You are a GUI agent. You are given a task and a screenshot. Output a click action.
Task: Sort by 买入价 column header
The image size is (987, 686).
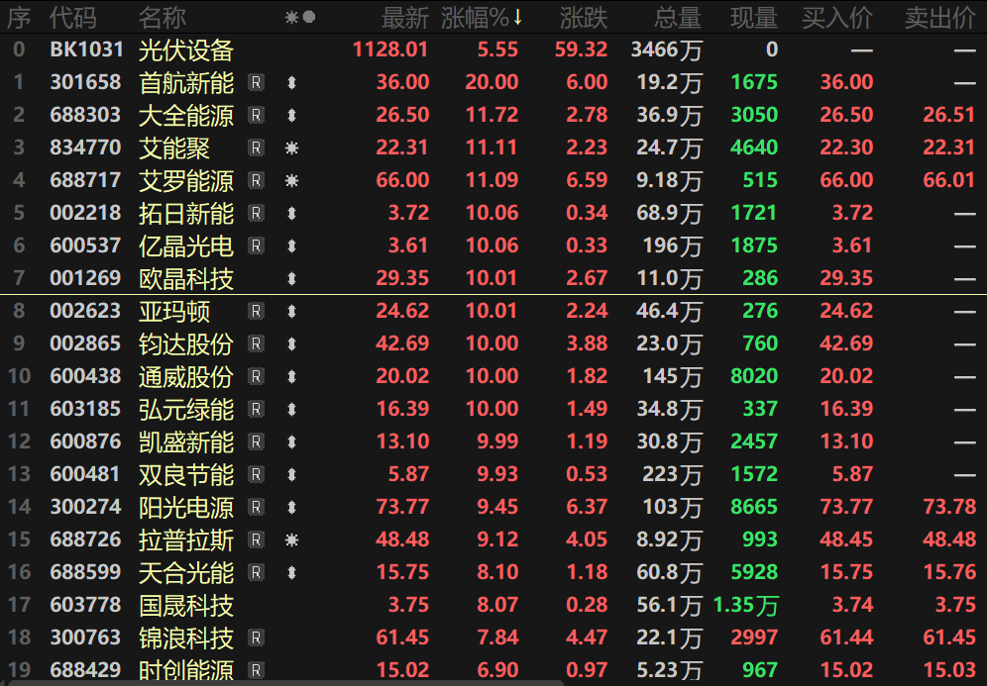(837, 18)
